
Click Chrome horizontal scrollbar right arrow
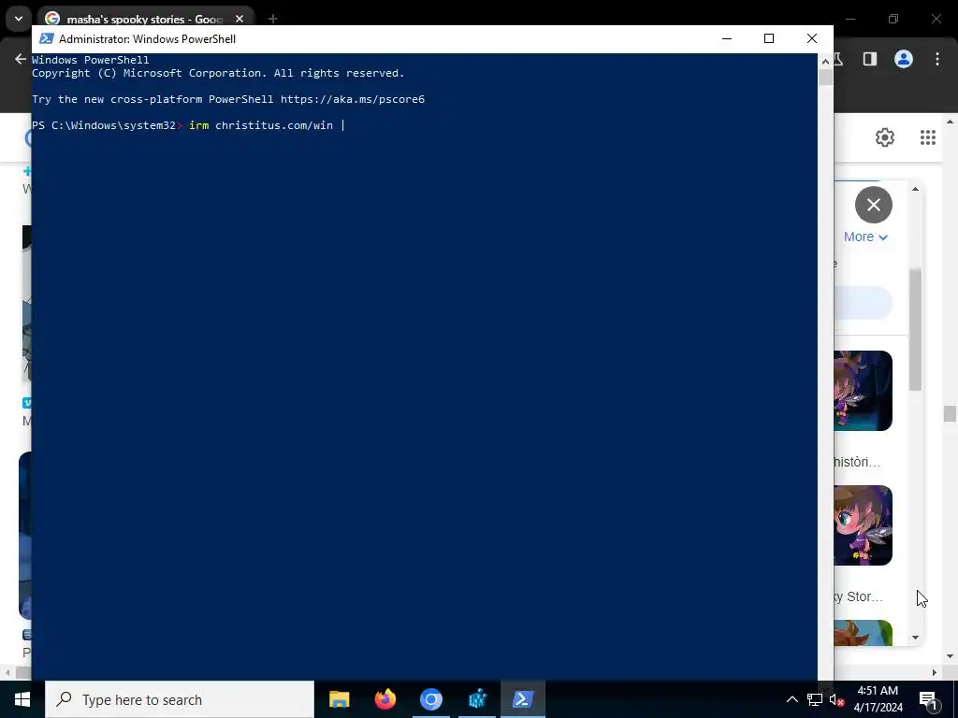(935, 672)
